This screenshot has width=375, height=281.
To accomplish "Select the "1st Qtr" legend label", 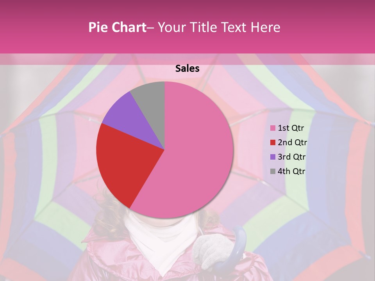I will coord(291,128).
